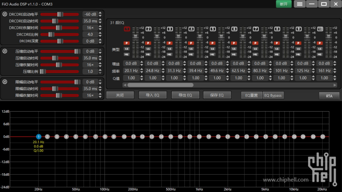Toggle the compressor (压缩) section power icon
342x192 pixels.
pyautogui.click(x=5, y=51)
